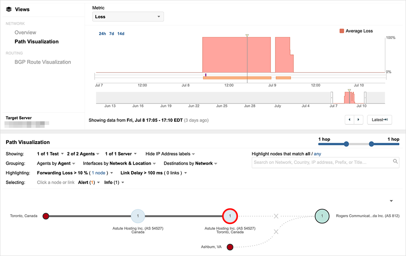
Task: Click the left hop slider handle
Action: [x=346, y=144]
